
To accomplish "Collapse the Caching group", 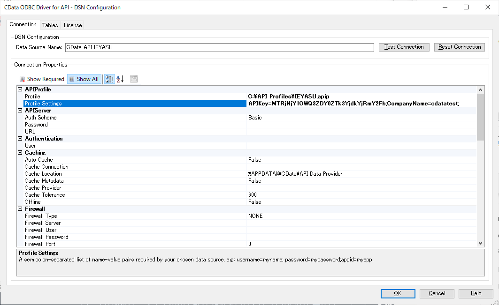I will coord(20,153).
